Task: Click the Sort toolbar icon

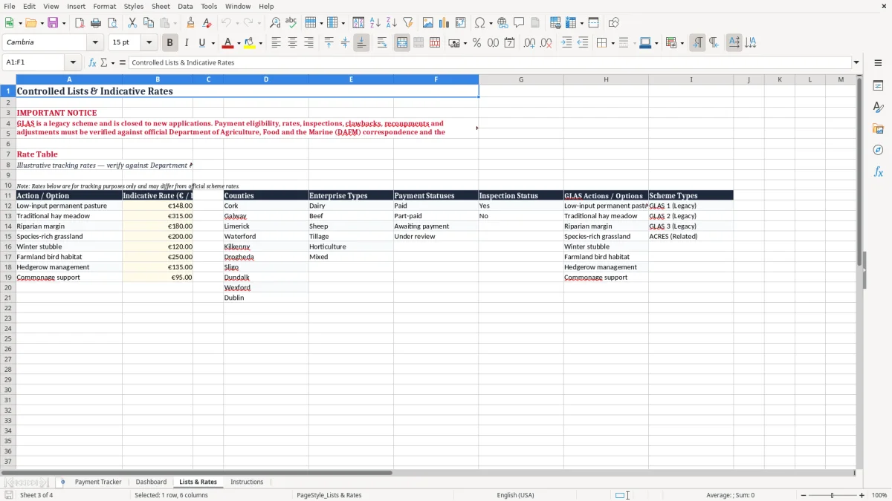Action: click(358, 23)
